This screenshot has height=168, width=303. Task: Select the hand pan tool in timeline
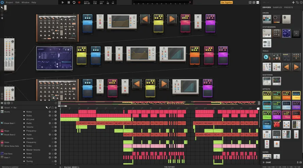click(55, 108)
